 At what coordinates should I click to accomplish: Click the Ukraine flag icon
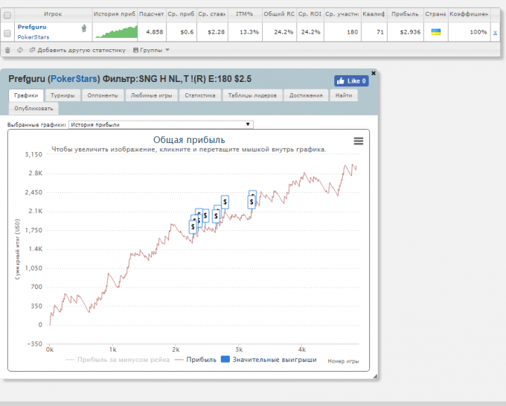coord(436,32)
